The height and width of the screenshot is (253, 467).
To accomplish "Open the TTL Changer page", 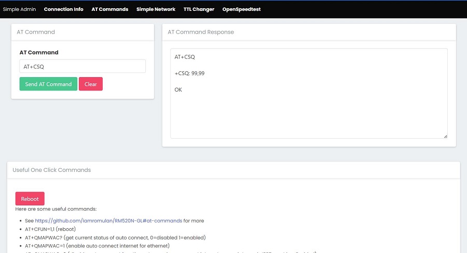I will [199, 9].
